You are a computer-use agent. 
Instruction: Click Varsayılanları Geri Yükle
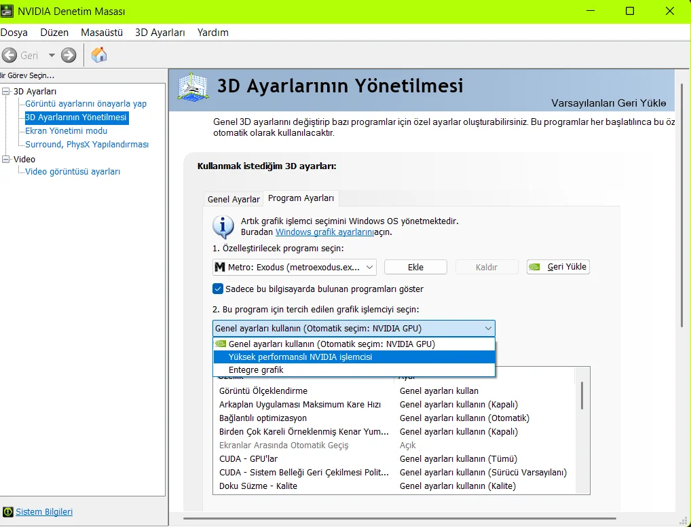point(609,103)
